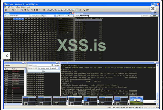Click the Restart debugging toolbar icon
Image resolution: width=163 pixels, height=110 pixels.
click(x=22, y=10)
